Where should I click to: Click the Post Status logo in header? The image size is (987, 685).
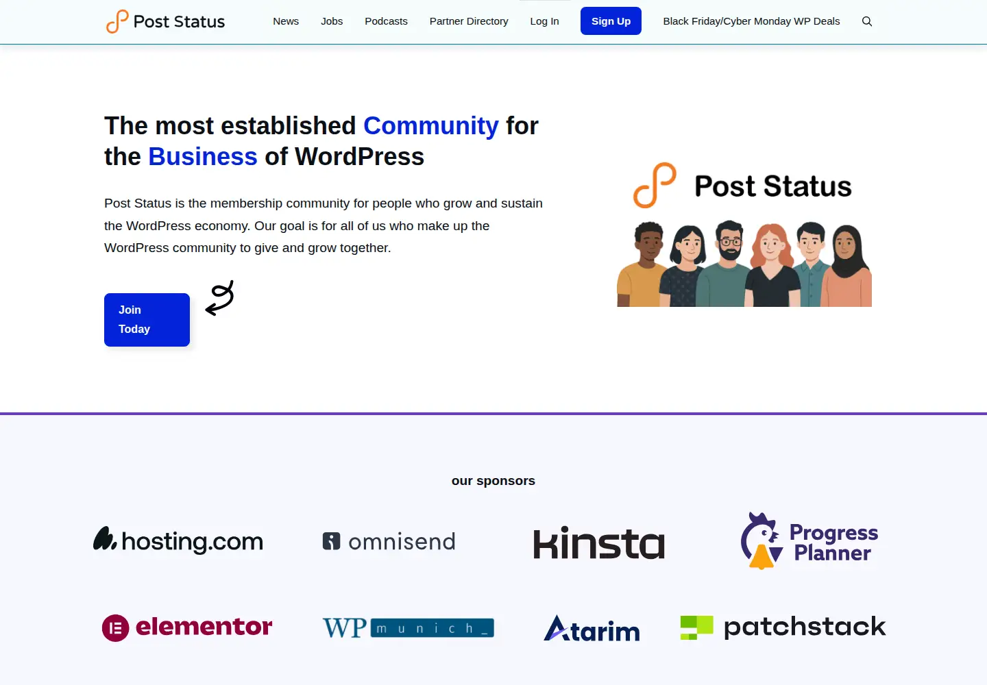[x=165, y=21]
